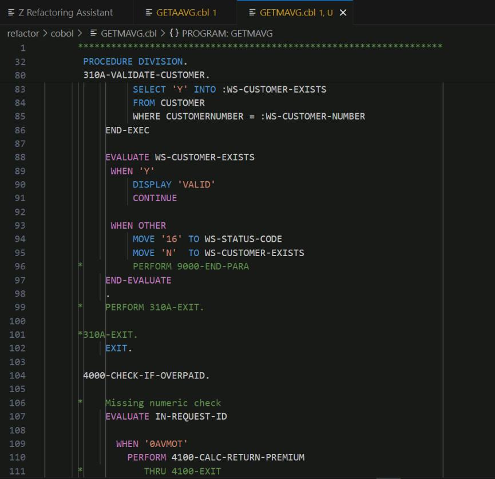Screen dimensions: 495x479
Task: Click SELECT keyword on line 83
Action: coord(149,90)
